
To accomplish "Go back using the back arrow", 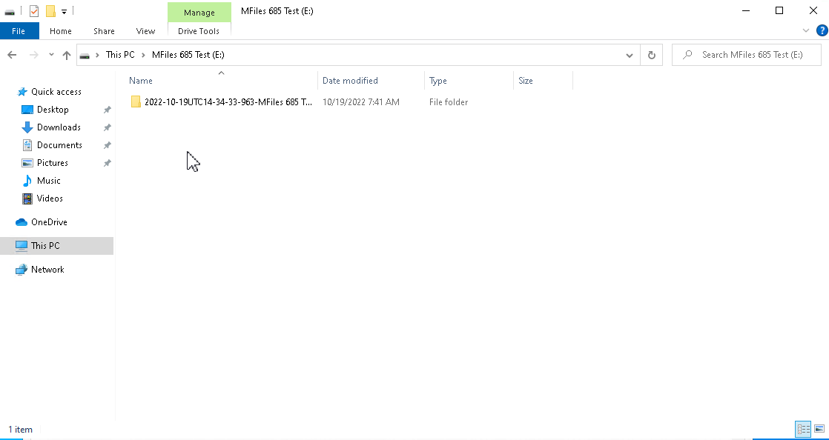I will 12,55.
